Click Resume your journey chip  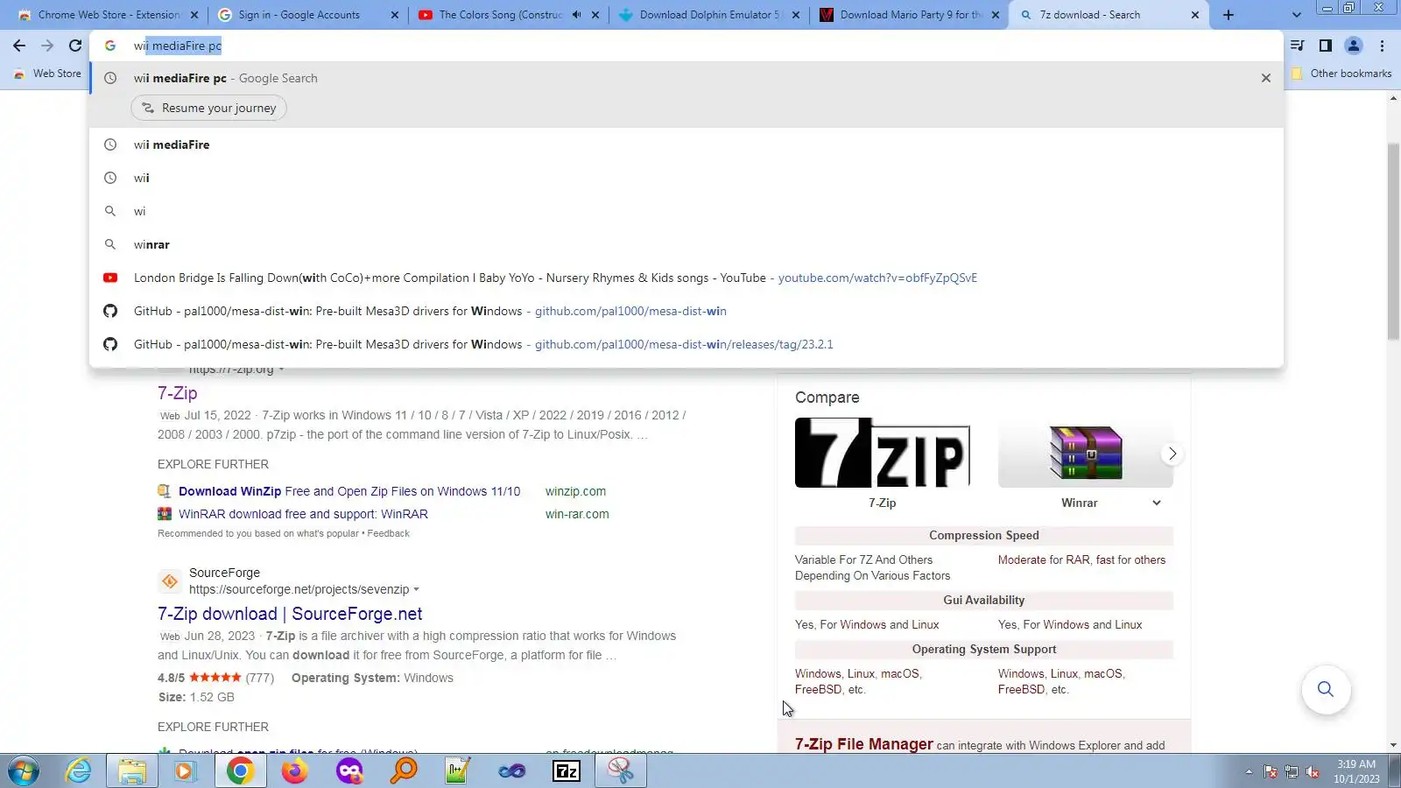[x=208, y=108]
